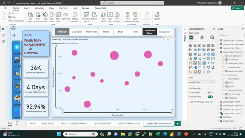Screen dimensions: 245x138
Task: Click the Focus mode icon on chart
Action: 168,38
